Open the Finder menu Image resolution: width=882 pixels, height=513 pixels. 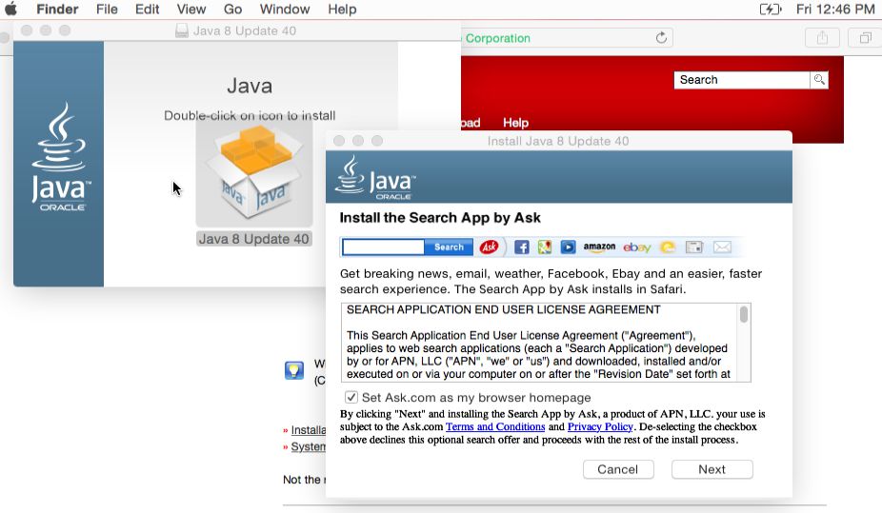click(57, 9)
